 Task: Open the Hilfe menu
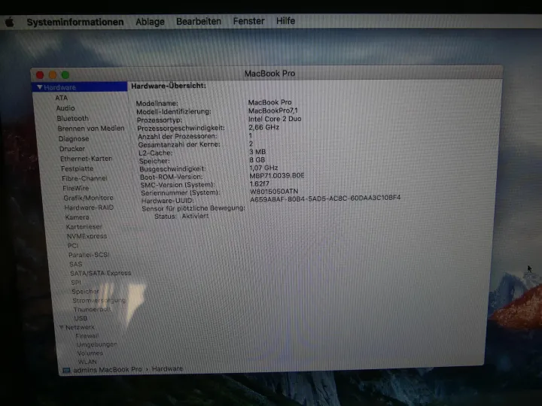pyautogui.click(x=285, y=21)
